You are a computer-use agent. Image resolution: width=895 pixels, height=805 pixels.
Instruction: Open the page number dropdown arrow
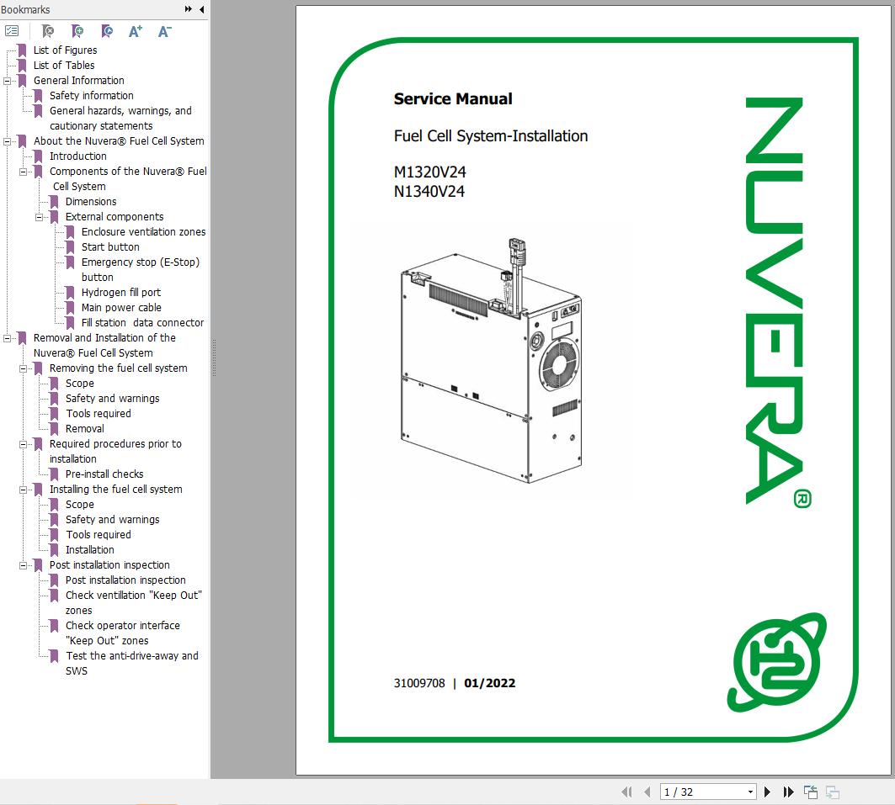point(750,792)
